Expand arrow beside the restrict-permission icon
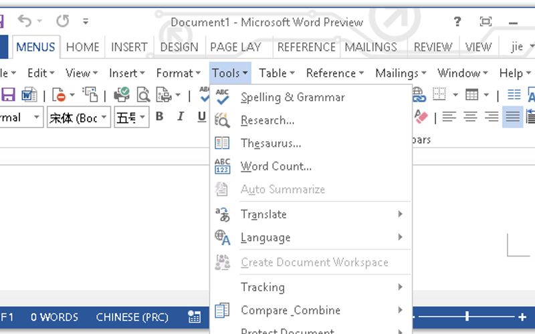 (72, 95)
